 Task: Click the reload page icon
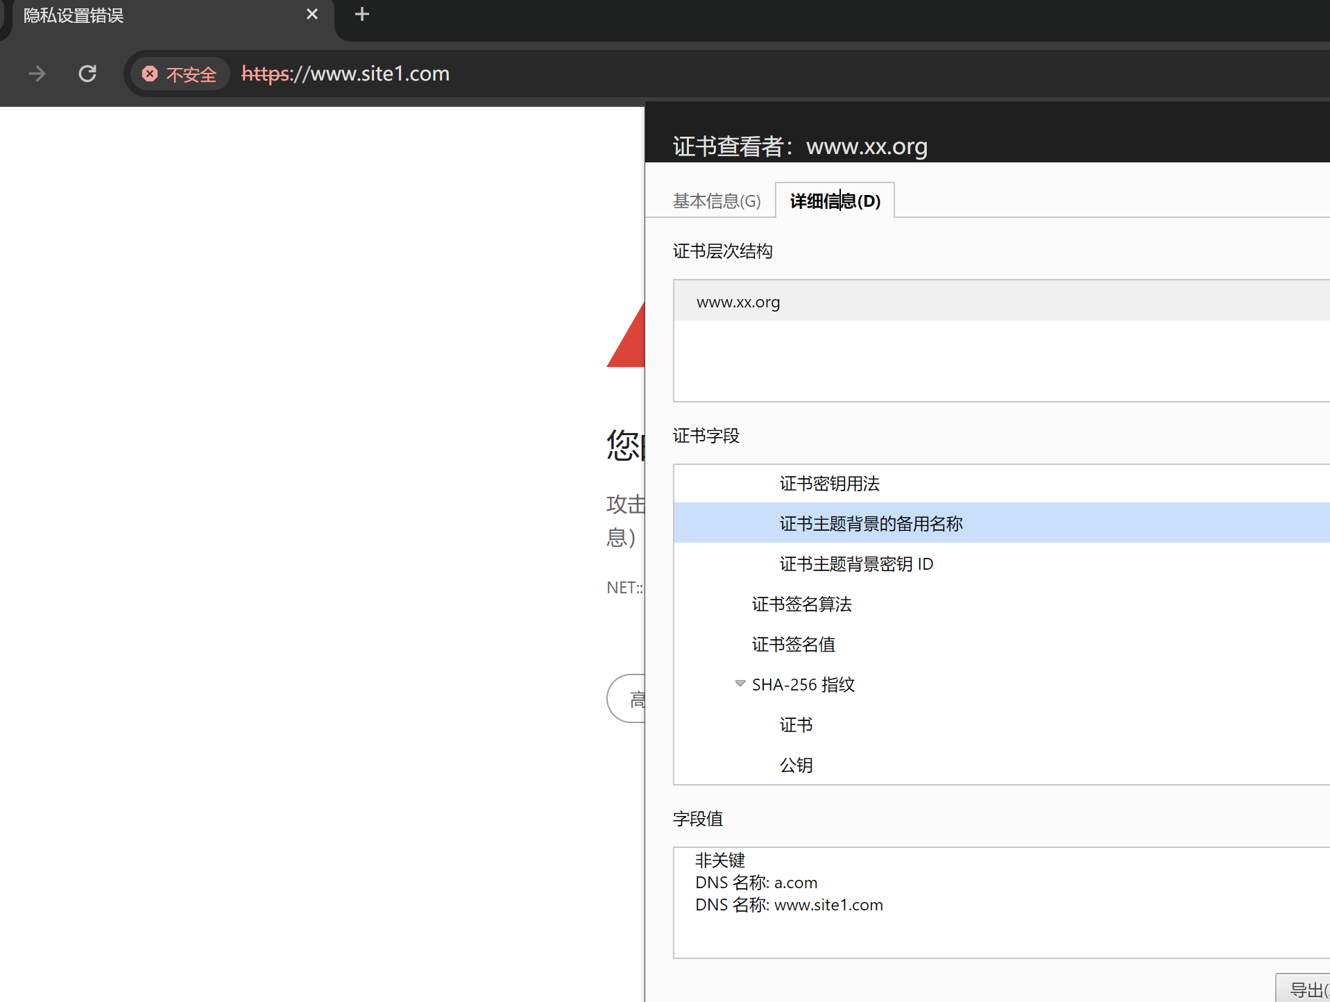click(x=87, y=74)
